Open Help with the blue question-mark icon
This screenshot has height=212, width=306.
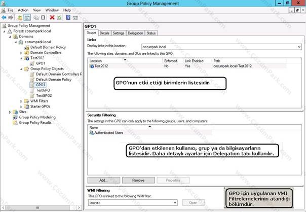click(68, 18)
